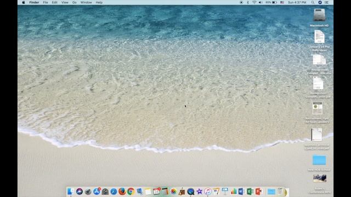
Task: Open Bluetooth status menu
Action: (248, 2)
